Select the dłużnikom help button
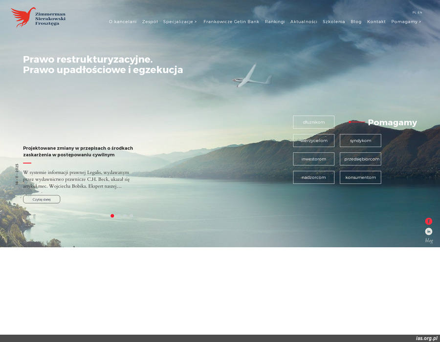 click(x=313, y=122)
